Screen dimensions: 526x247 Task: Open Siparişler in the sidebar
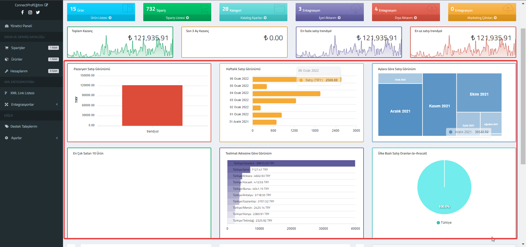(32, 48)
